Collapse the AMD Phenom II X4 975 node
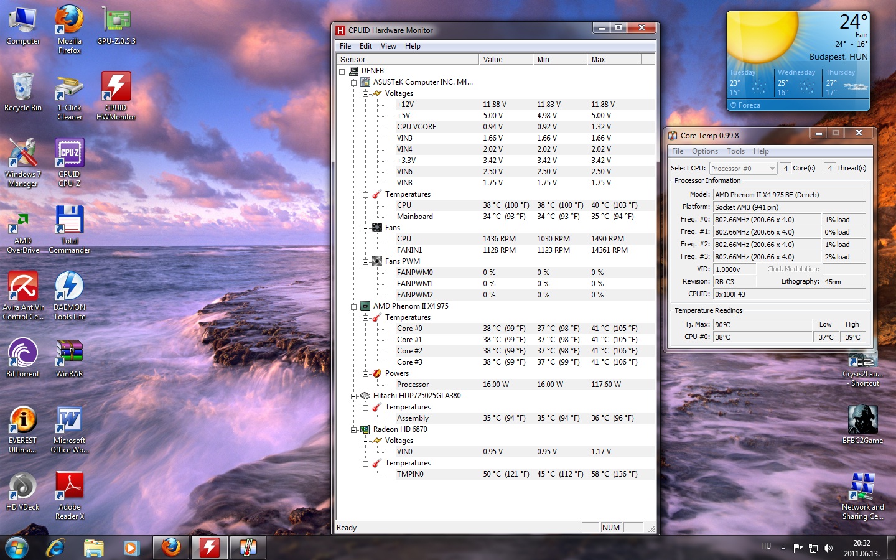Image resolution: width=896 pixels, height=560 pixels. click(x=354, y=307)
